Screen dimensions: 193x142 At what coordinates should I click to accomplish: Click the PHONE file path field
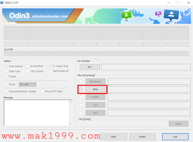pyautogui.click(x=149, y=97)
